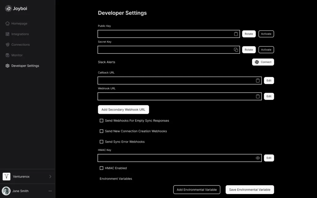Open Homepage from the sidebar
The width and height of the screenshot is (317, 198).
(x=19, y=24)
